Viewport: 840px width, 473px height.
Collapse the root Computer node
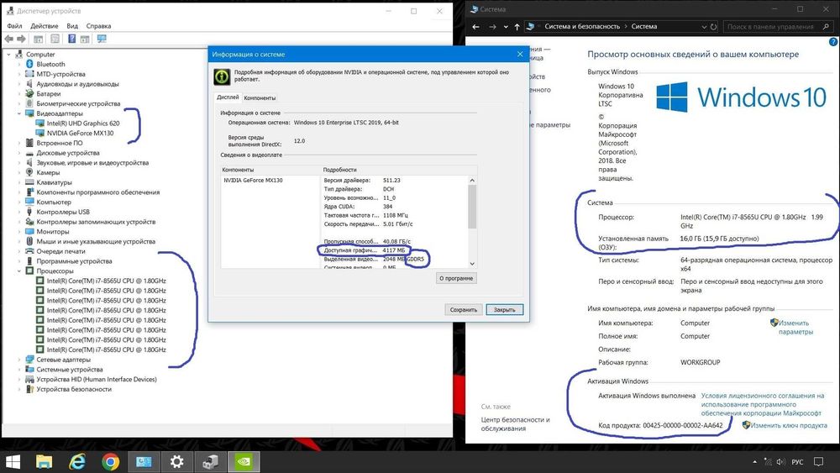[8, 54]
